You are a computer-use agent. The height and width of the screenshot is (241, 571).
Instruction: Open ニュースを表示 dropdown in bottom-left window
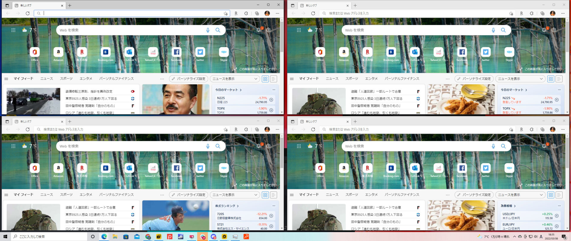pos(235,195)
